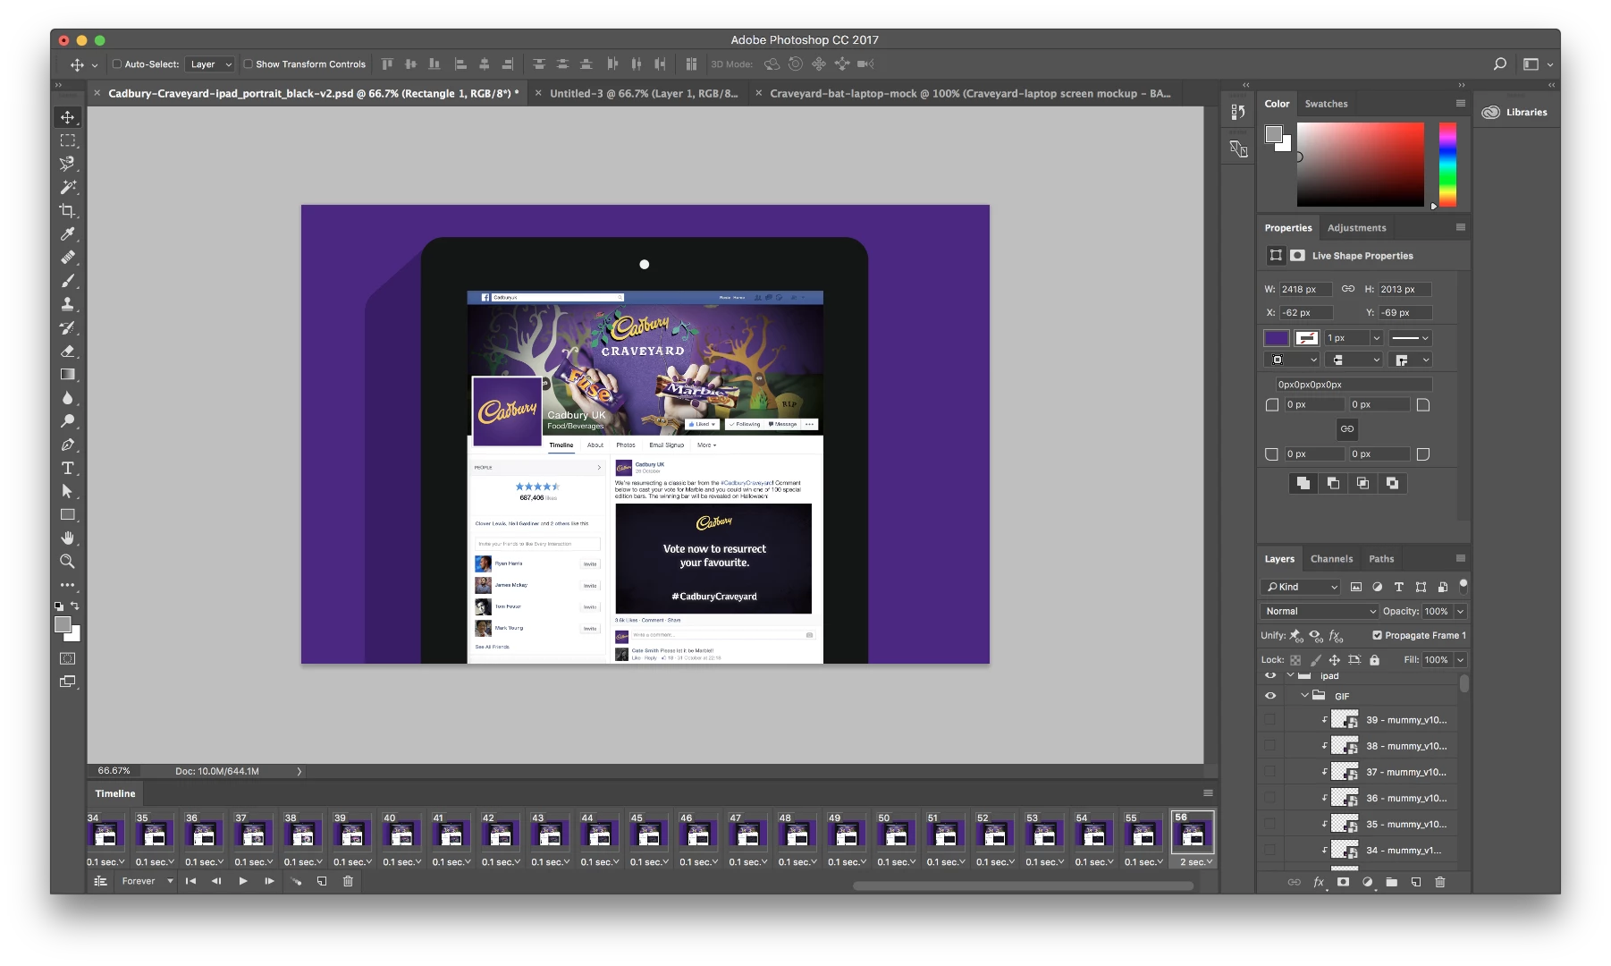Switch to Swatches tab

(x=1326, y=104)
